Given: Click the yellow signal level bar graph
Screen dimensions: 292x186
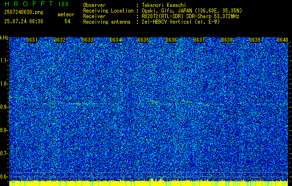Looking at the screenshot, I should pyautogui.click(x=149, y=183).
